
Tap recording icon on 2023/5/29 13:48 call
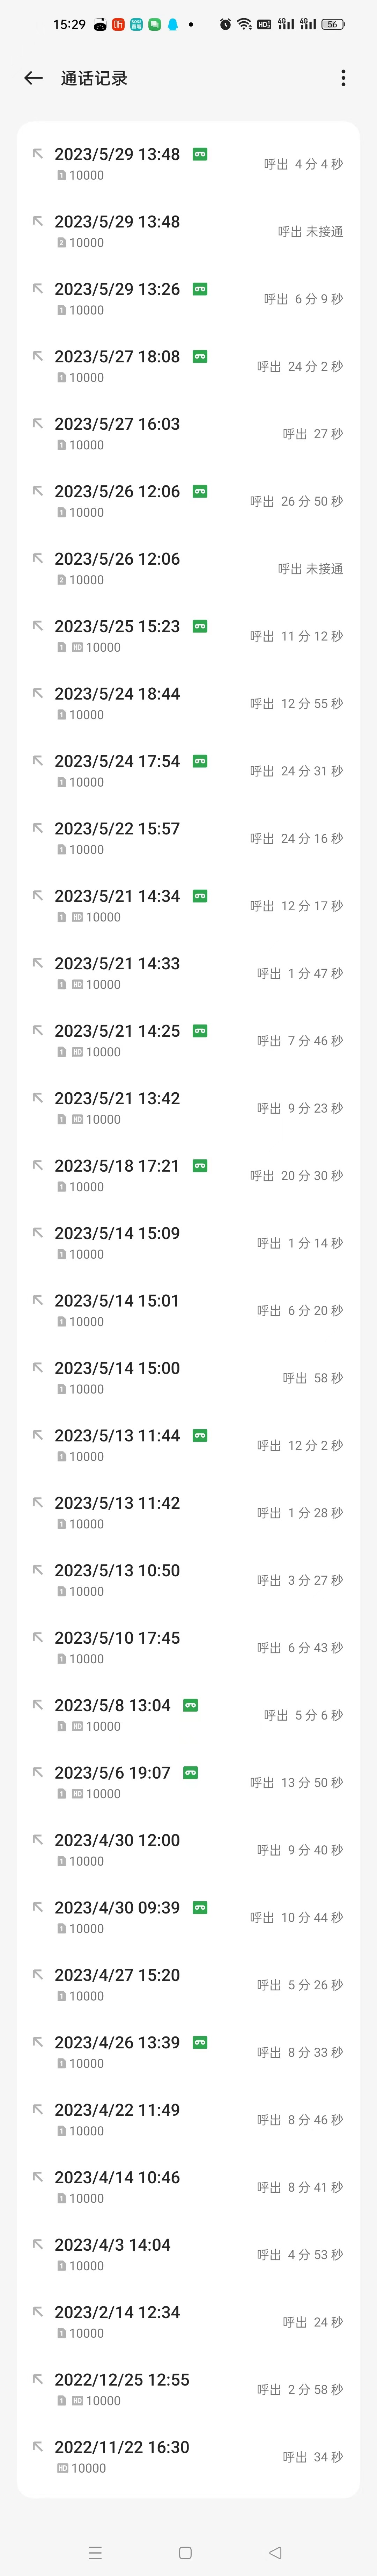(200, 154)
